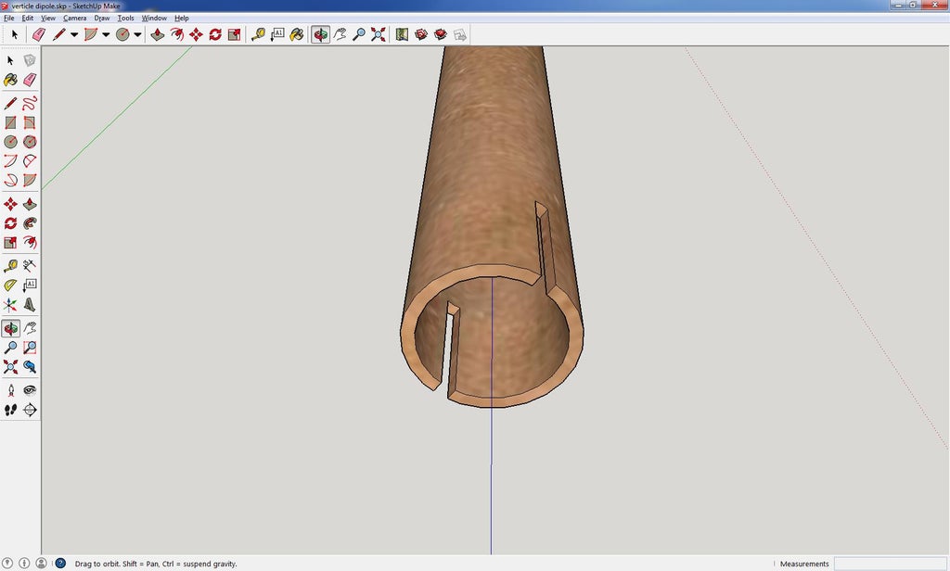Open the Circle shape tool dropdown arrow
This screenshot has width=950, height=571.
[x=137, y=35]
